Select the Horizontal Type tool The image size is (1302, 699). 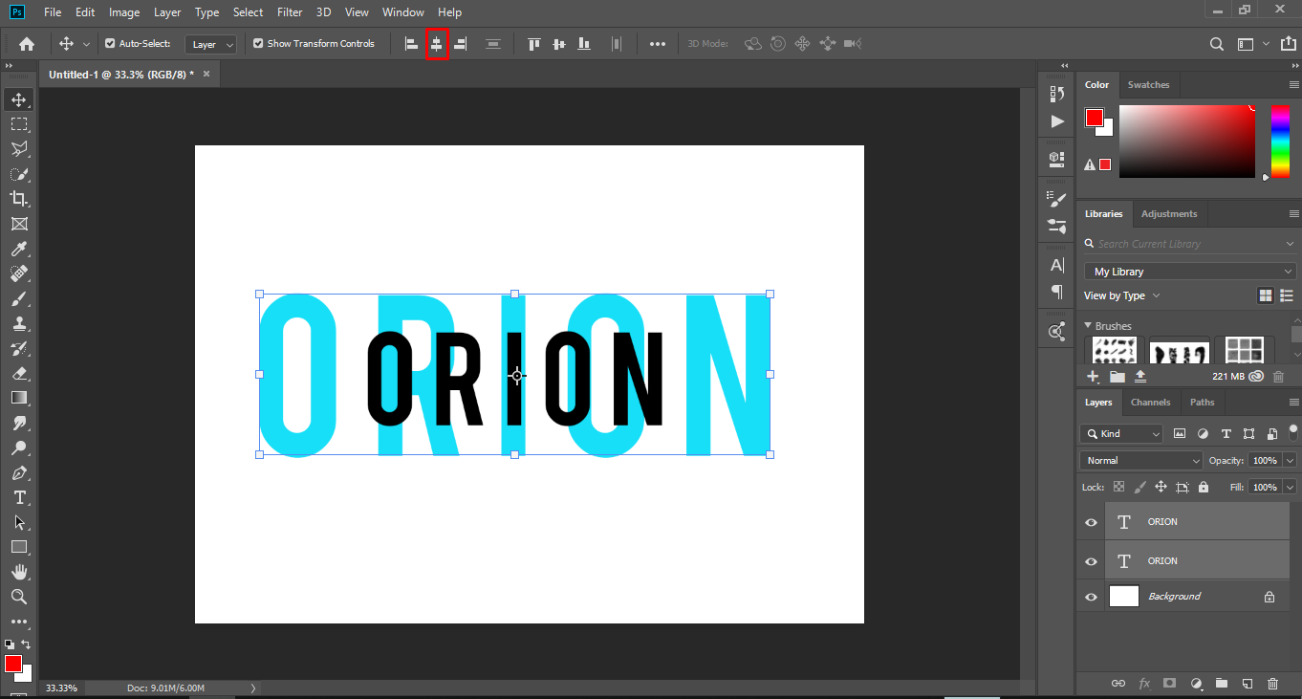pos(19,497)
